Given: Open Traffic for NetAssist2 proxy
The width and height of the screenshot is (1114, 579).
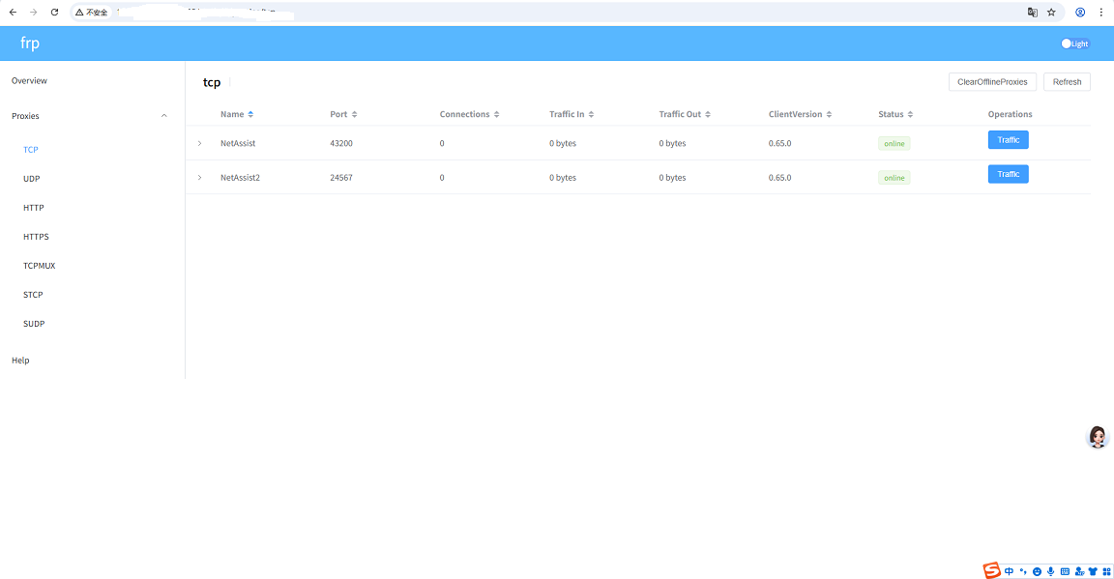Looking at the screenshot, I should click(1008, 174).
